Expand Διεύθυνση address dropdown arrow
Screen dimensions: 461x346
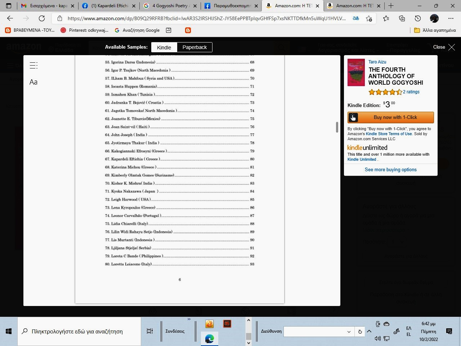pyautogui.click(x=349, y=332)
